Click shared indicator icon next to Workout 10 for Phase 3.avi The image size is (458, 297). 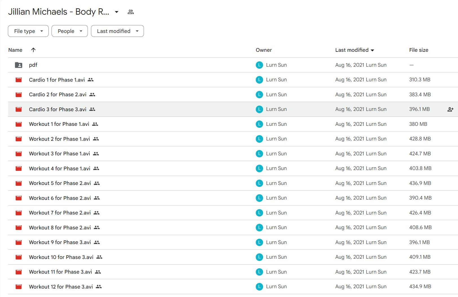(99, 257)
